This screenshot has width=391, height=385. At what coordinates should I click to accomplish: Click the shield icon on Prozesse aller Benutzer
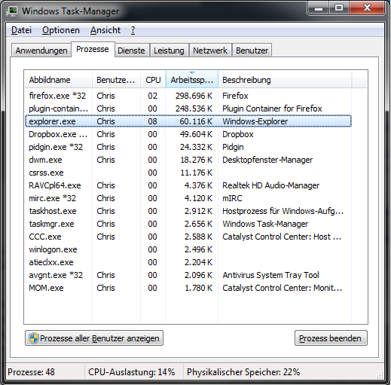click(x=33, y=338)
